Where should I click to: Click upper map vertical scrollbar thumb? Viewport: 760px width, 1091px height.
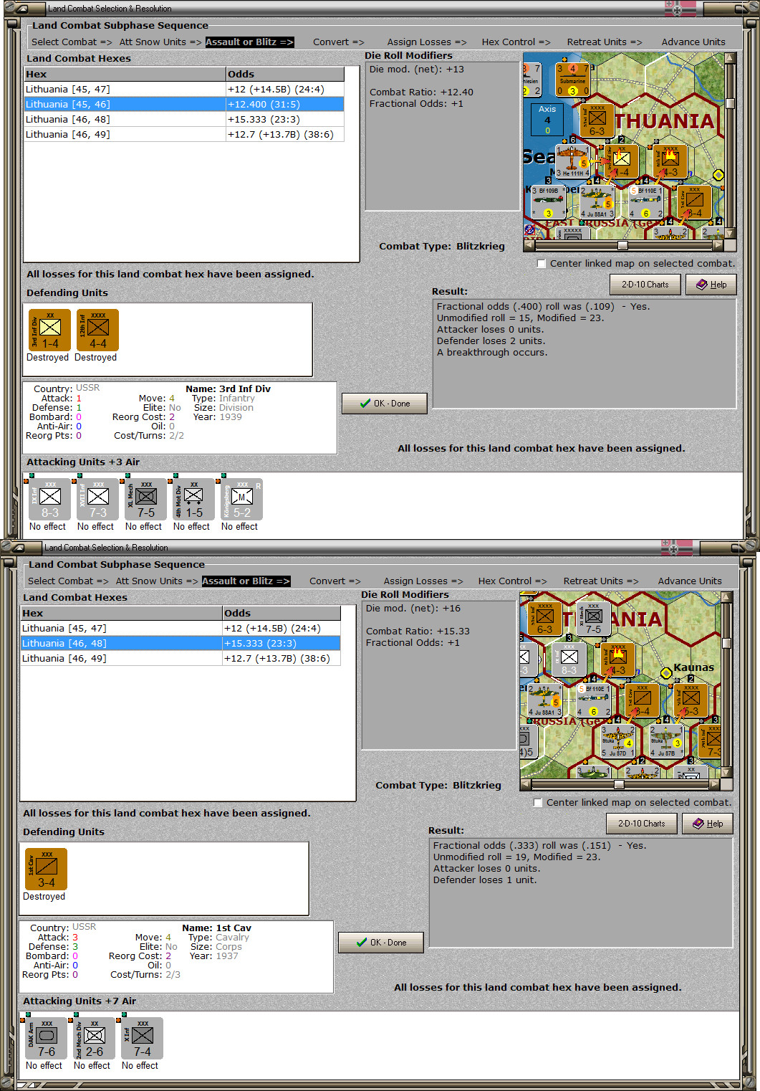[x=731, y=103]
